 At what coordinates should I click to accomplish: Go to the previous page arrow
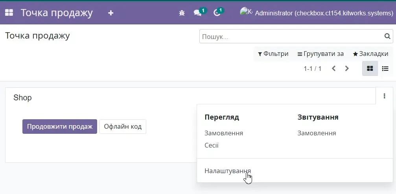(333, 68)
